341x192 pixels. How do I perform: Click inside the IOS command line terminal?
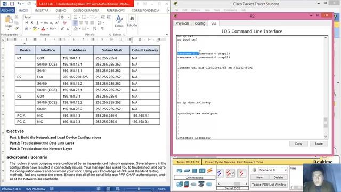click(250, 87)
